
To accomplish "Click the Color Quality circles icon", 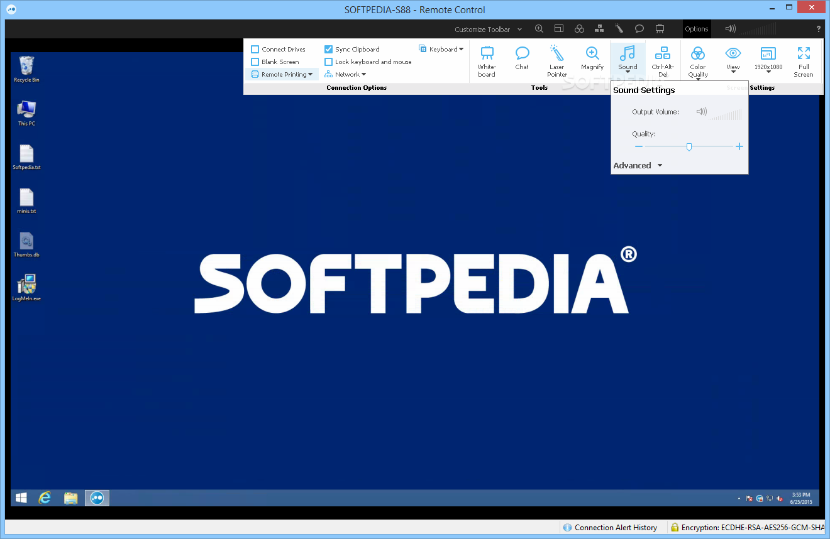I will click(x=698, y=53).
